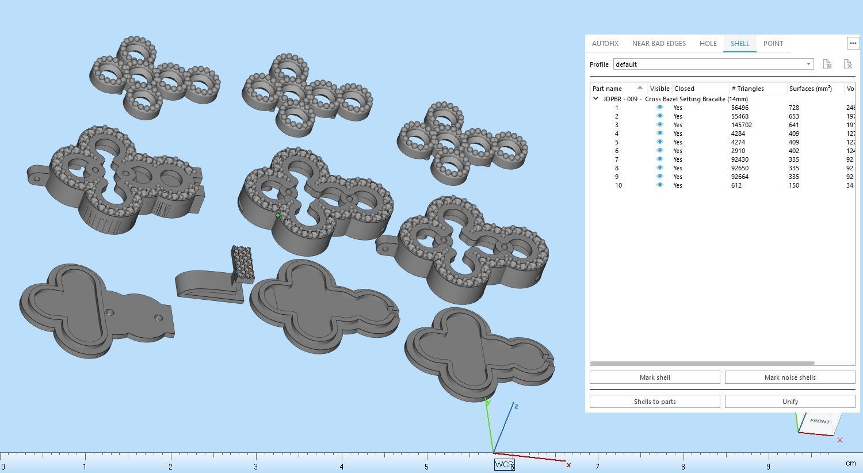Toggle visibility of shell 8
863x473 pixels.
(x=659, y=168)
